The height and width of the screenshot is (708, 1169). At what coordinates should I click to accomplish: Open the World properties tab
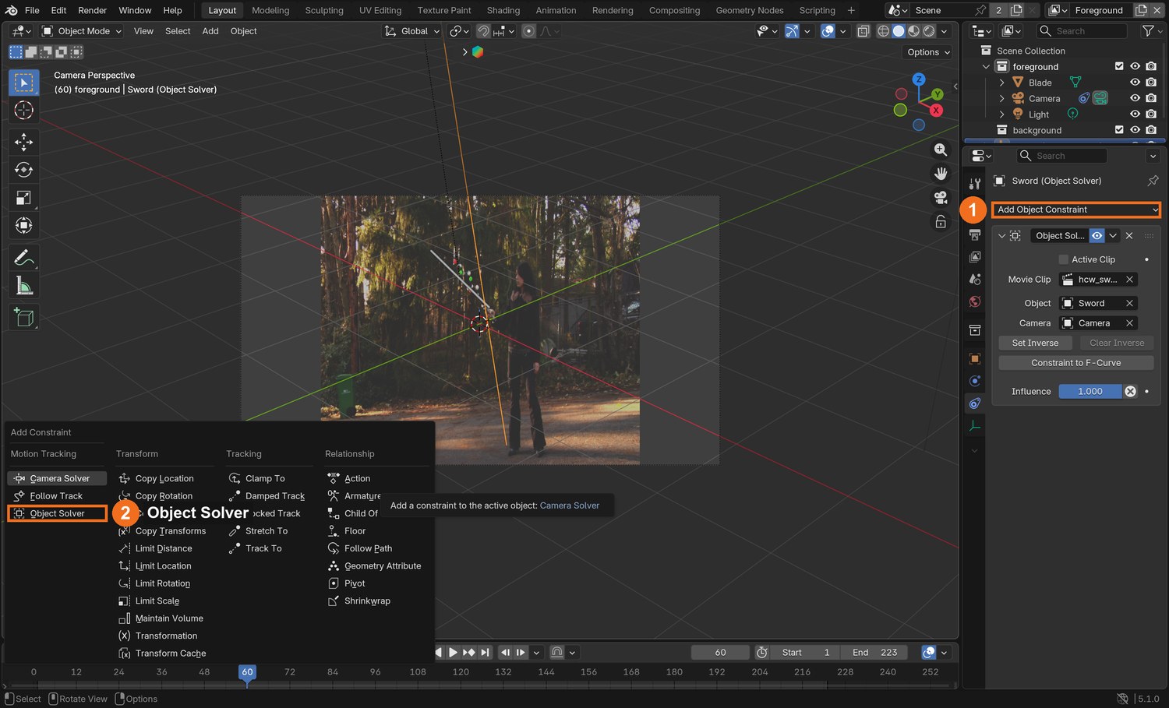975,302
